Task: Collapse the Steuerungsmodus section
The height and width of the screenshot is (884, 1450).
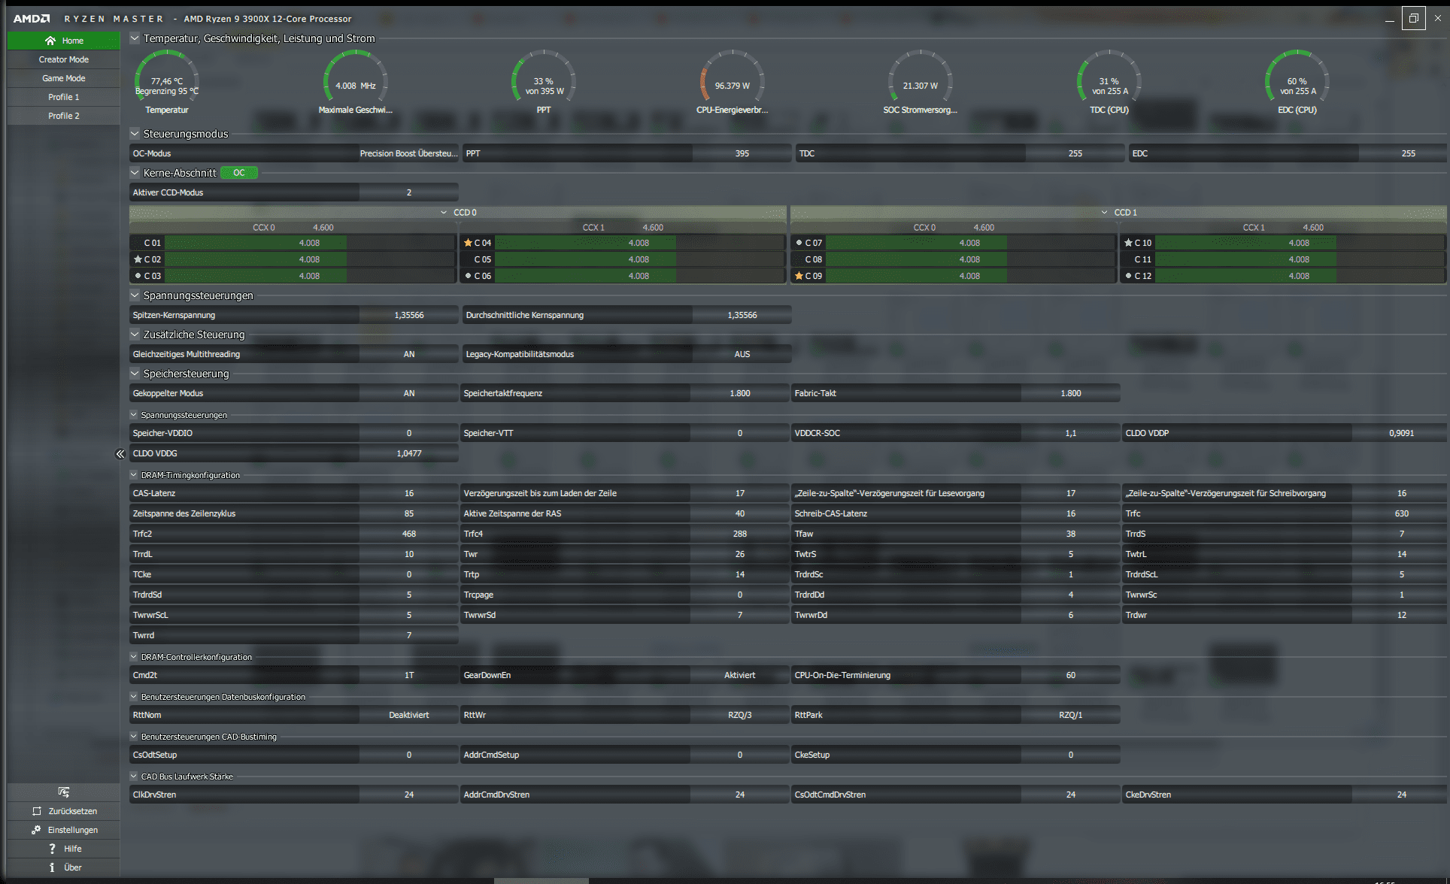Action: (x=135, y=134)
